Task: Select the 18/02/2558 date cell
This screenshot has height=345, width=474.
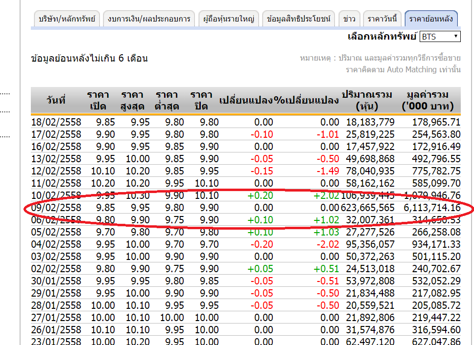Action: pyautogui.click(x=56, y=122)
